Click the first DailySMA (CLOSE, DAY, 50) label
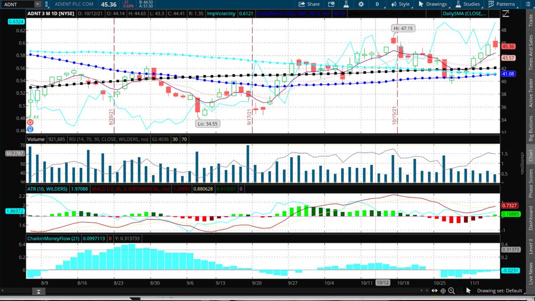 [x=293, y=13]
